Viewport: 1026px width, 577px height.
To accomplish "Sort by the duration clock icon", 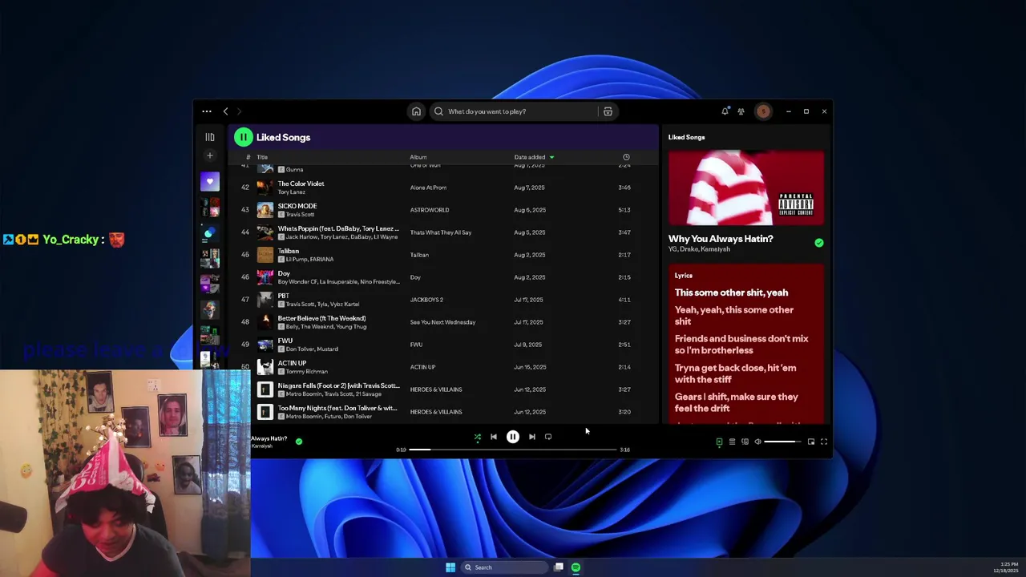I will pos(626,157).
